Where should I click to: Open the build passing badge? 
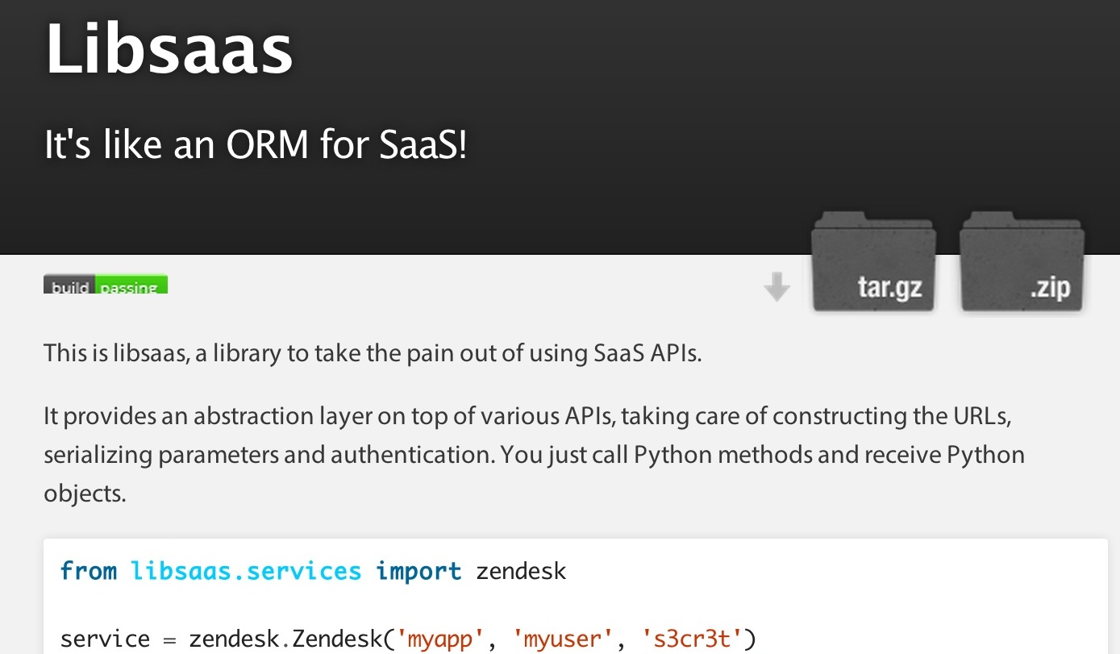click(x=106, y=284)
